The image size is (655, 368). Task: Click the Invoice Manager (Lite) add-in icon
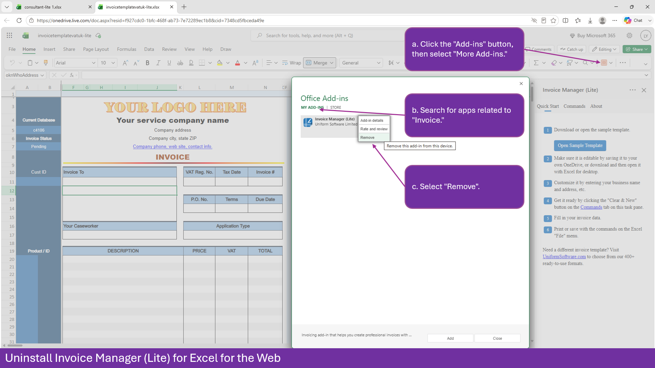pyautogui.click(x=308, y=122)
